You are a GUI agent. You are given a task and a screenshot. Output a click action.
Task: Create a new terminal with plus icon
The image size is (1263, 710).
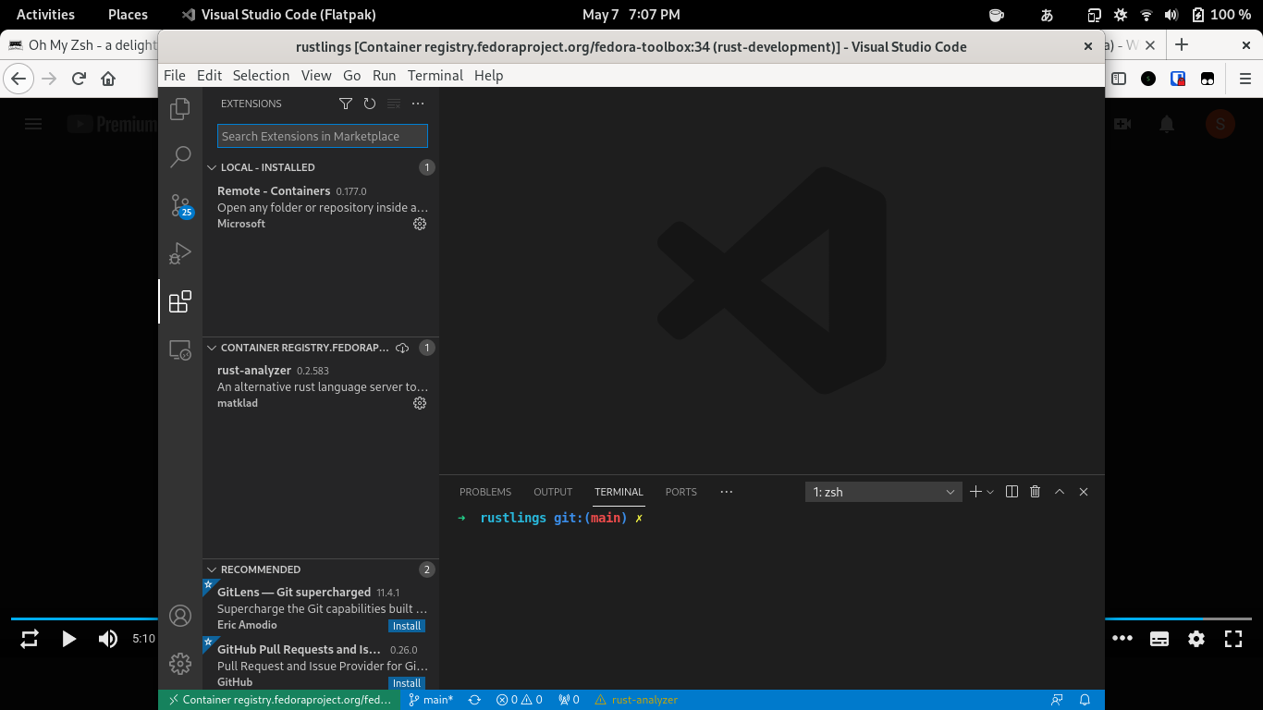tap(975, 492)
